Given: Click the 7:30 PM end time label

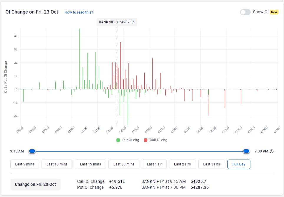Looking at the screenshot, I should point(261,151).
